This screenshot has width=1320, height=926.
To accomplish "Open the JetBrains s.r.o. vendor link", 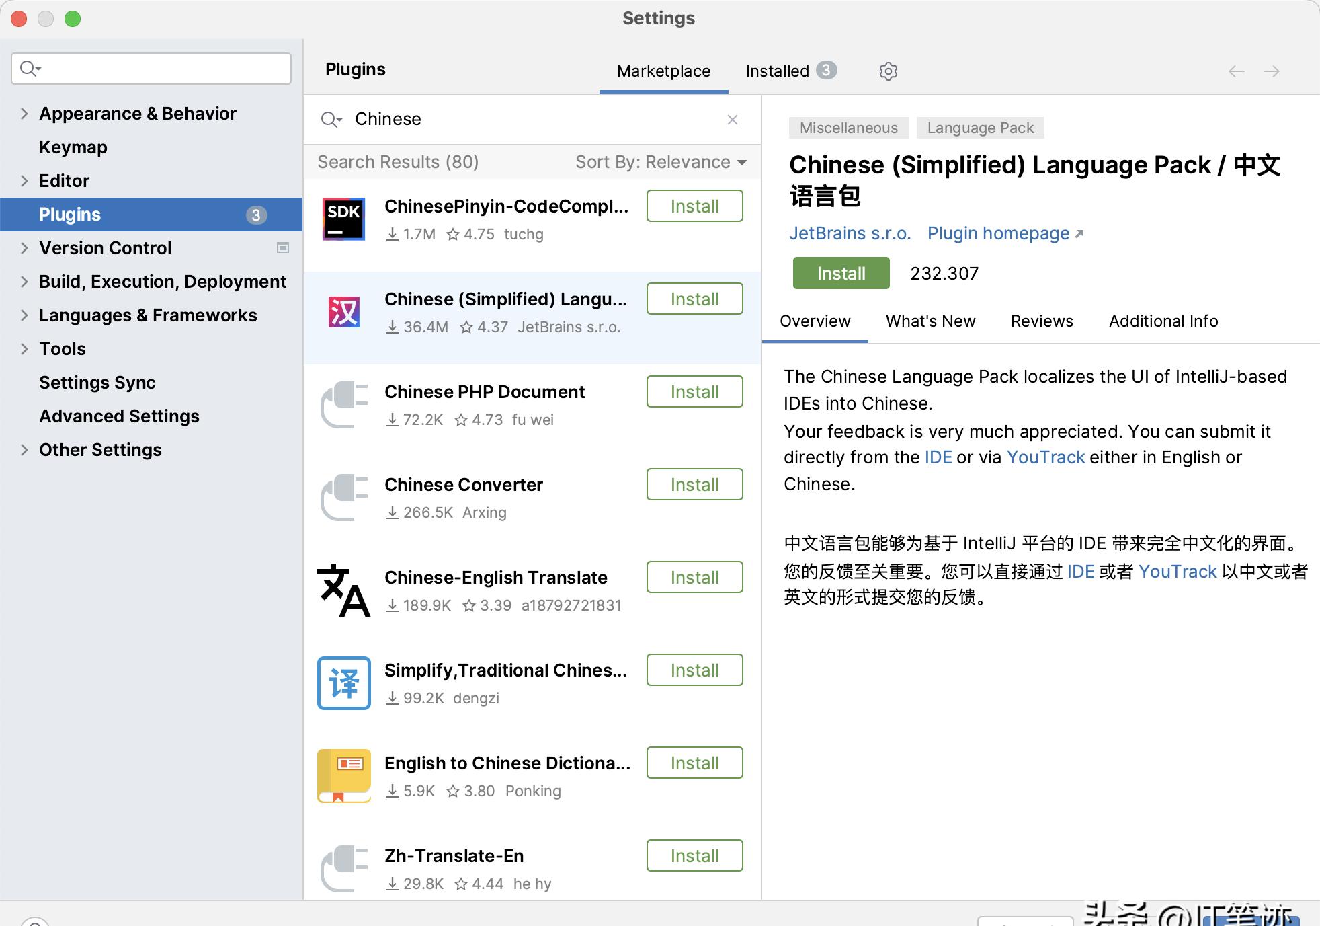I will (x=850, y=233).
